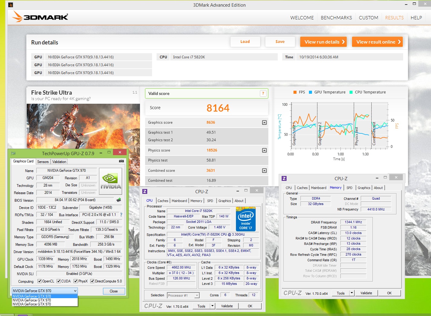Switch to Sensors tab in GPU-Z

point(43,162)
